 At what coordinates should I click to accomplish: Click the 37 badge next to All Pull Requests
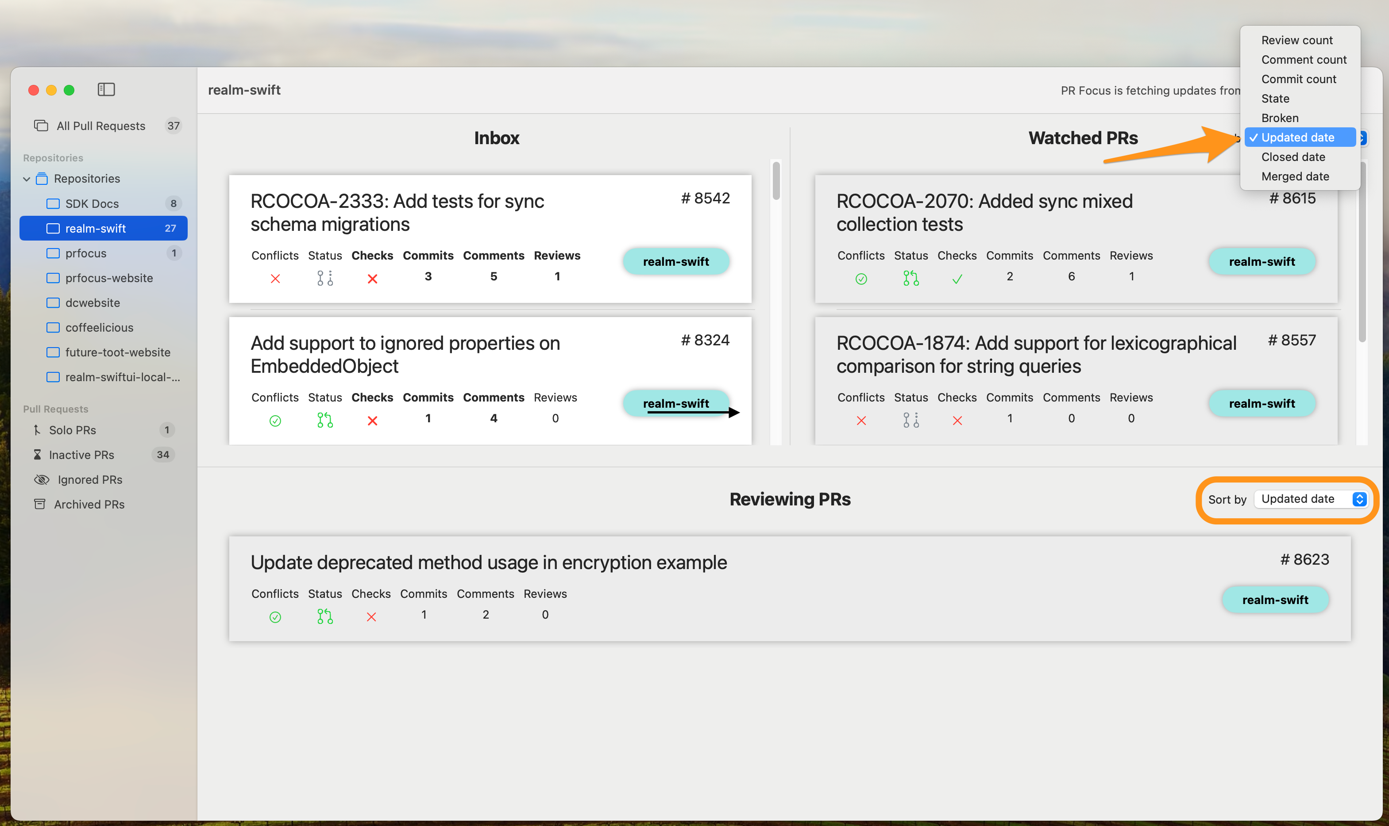(173, 126)
